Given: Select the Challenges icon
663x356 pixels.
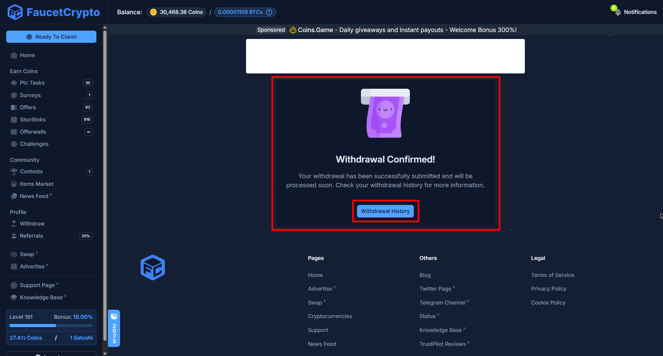Looking at the screenshot, I should pos(14,144).
